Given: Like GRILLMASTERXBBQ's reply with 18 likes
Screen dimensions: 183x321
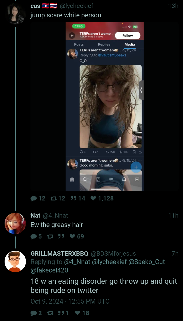Looking at the screenshot, I should (82, 313).
